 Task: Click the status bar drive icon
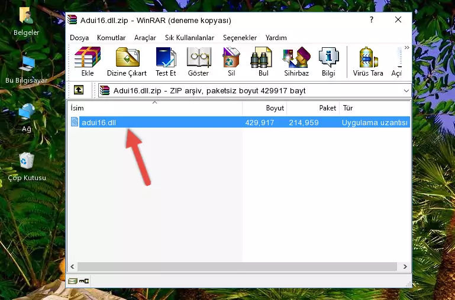73,281
